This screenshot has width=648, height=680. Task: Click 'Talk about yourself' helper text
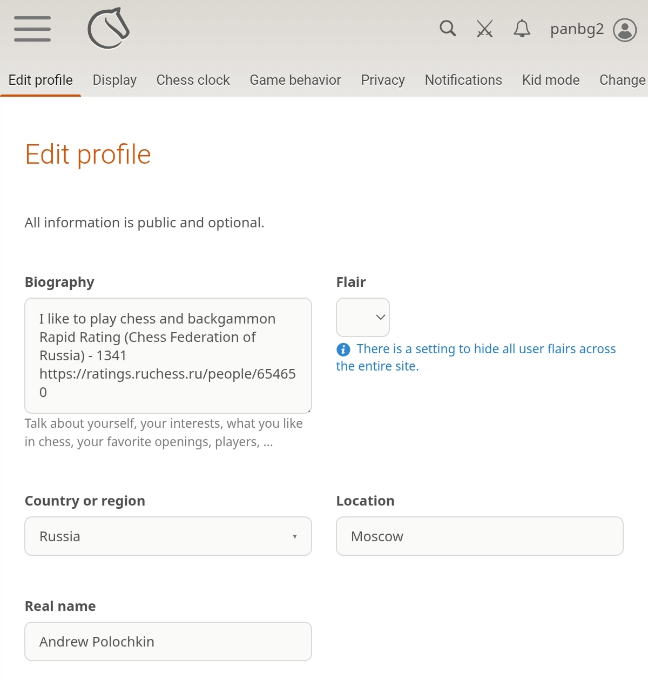pos(164,432)
